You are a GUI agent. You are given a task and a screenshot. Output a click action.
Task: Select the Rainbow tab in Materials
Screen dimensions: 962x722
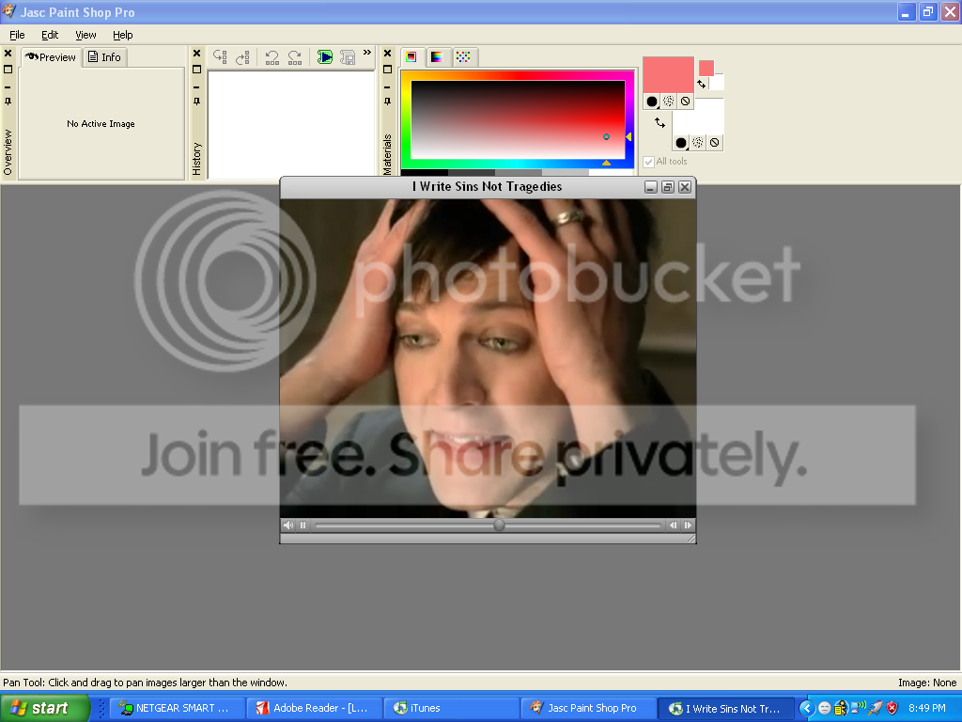click(437, 57)
